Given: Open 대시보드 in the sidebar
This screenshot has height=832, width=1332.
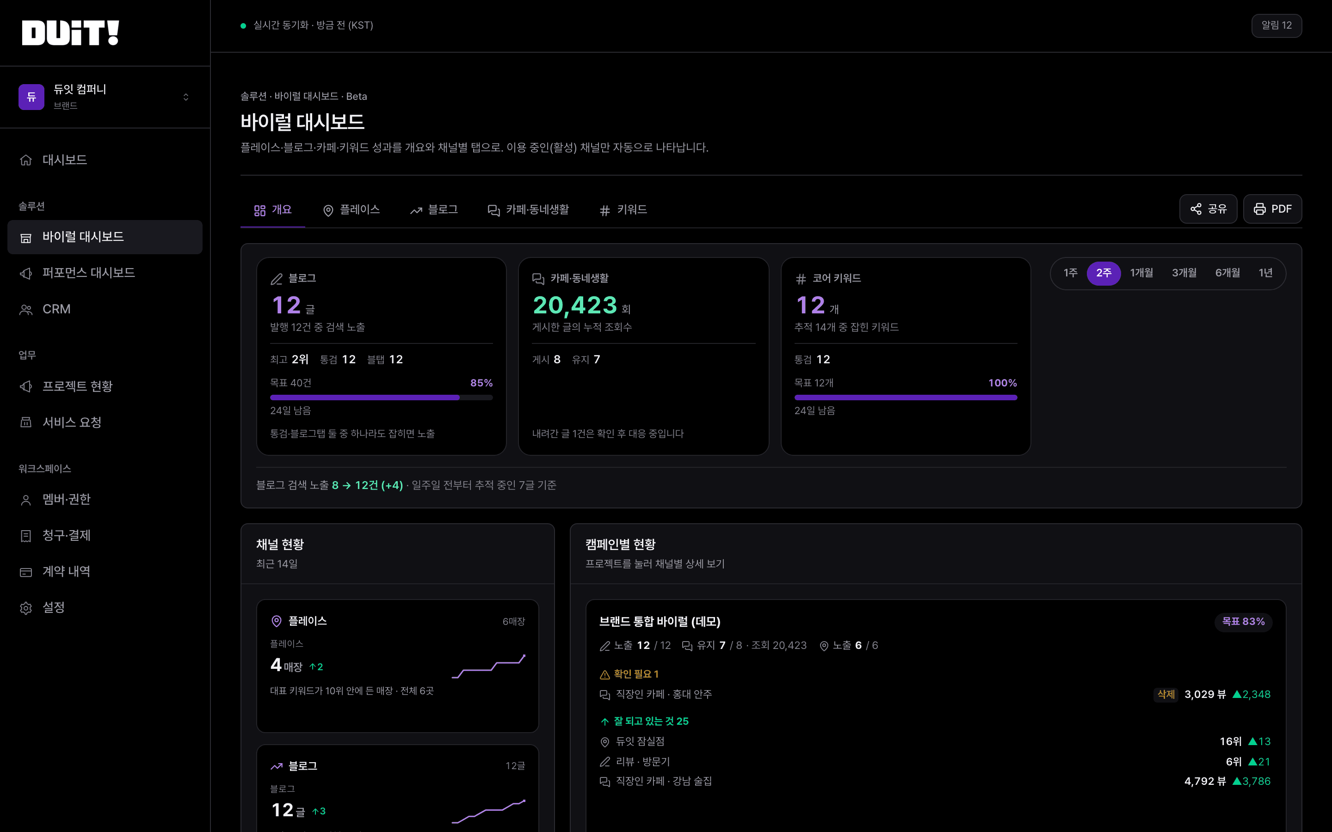Looking at the screenshot, I should (105, 160).
